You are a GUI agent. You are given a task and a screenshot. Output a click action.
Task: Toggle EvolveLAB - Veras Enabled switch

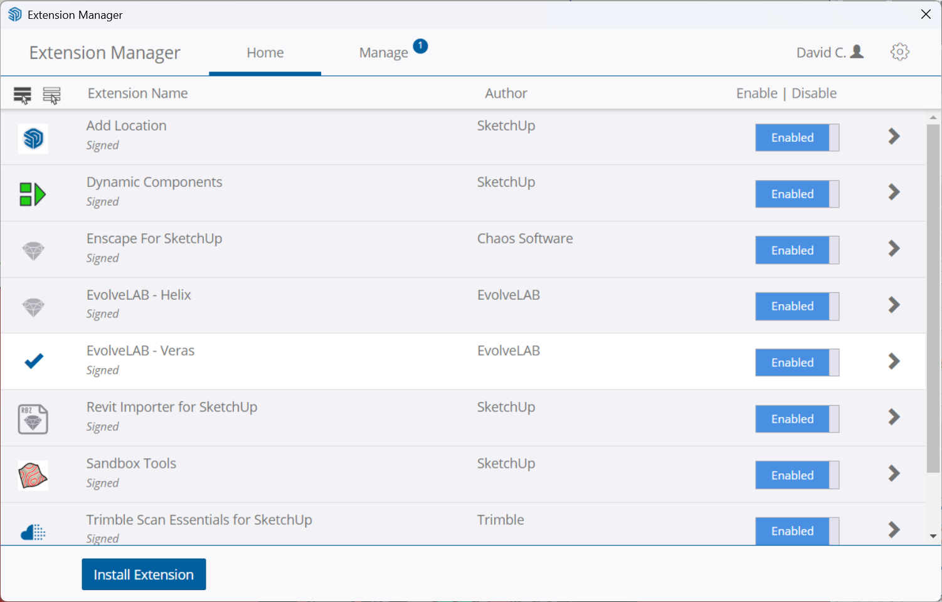coord(797,362)
